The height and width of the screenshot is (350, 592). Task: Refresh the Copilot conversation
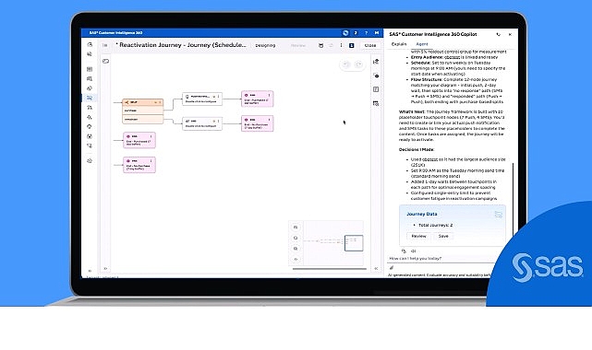[499, 34]
